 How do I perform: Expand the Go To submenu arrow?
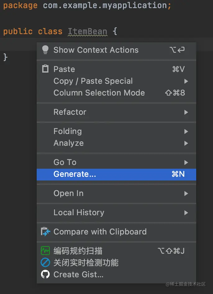[186, 163]
